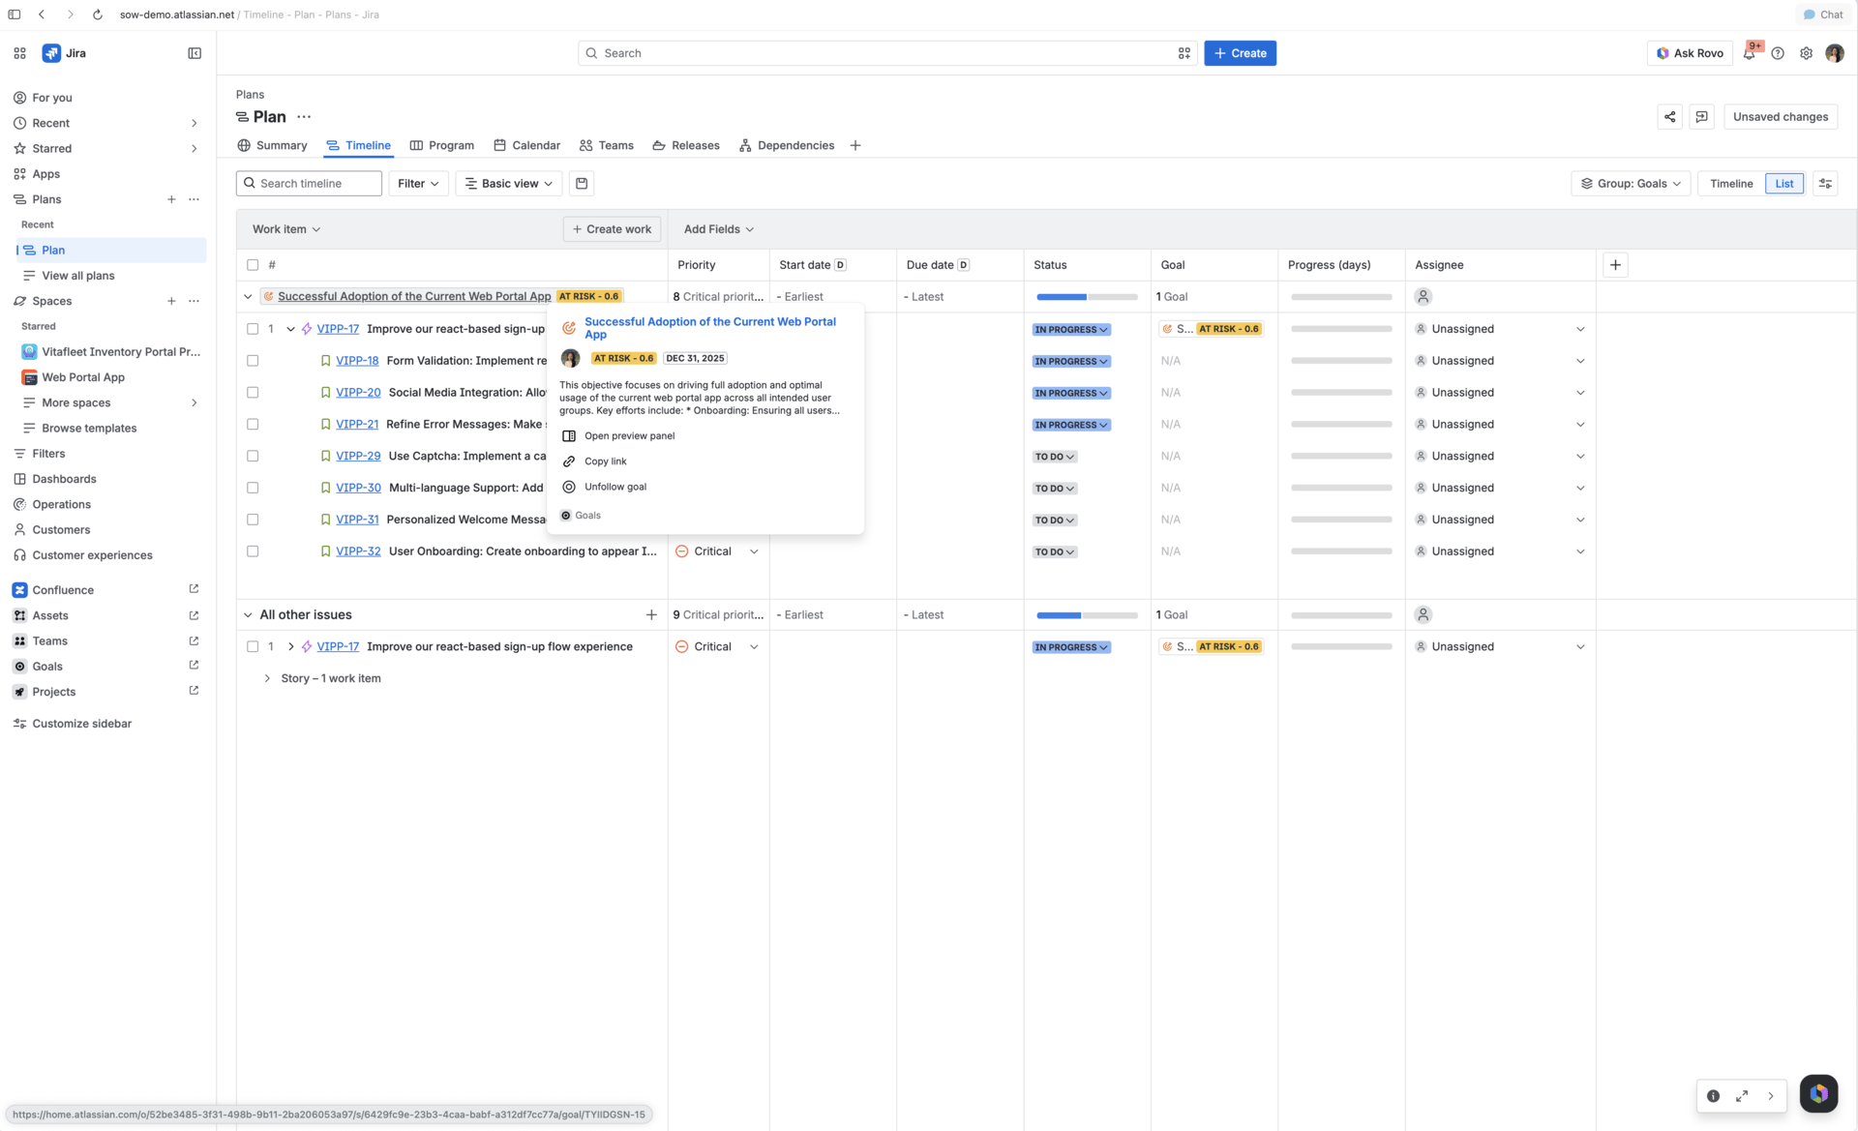The width and height of the screenshot is (1858, 1131).
Task: Choose Copy link in goal popup
Action: [x=606, y=461]
